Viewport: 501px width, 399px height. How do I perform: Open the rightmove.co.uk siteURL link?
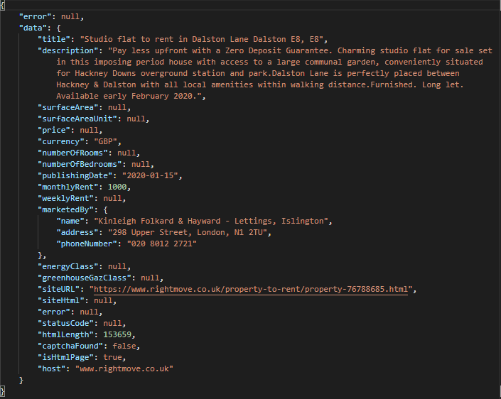coord(251,289)
